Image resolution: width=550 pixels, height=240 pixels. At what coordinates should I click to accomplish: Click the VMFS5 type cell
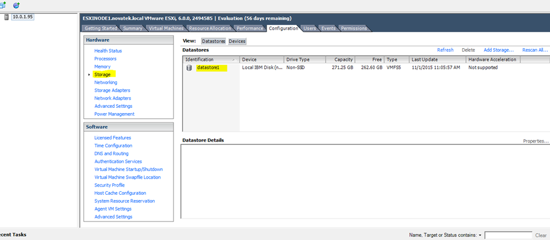393,68
